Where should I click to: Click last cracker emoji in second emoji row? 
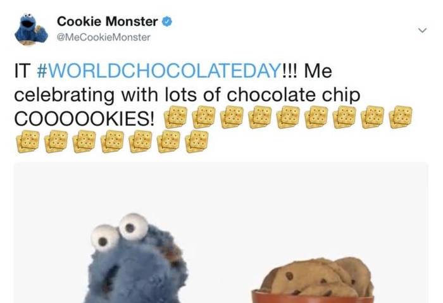[197, 142]
